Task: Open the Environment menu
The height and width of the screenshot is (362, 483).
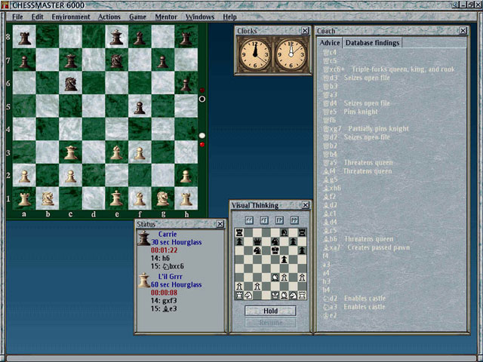Action: pos(71,17)
